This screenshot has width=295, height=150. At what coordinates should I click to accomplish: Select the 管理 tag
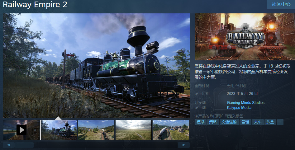[245, 122]
